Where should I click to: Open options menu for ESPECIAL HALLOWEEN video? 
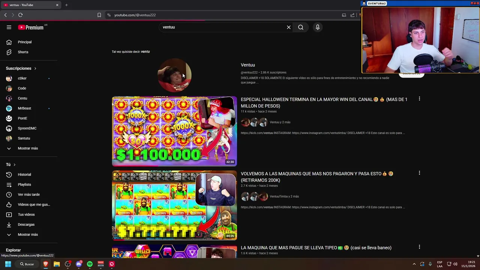pyautogui.click(x=419, y=99)
